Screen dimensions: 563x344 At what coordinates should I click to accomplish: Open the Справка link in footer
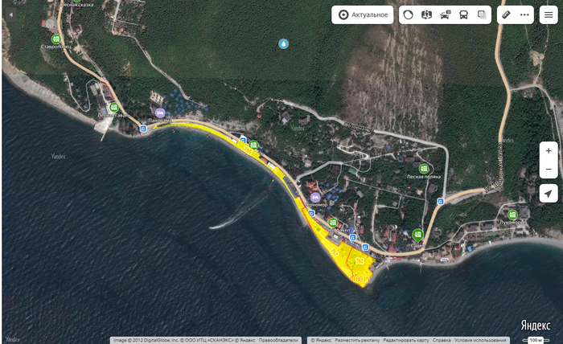click(x=436, y=340)
